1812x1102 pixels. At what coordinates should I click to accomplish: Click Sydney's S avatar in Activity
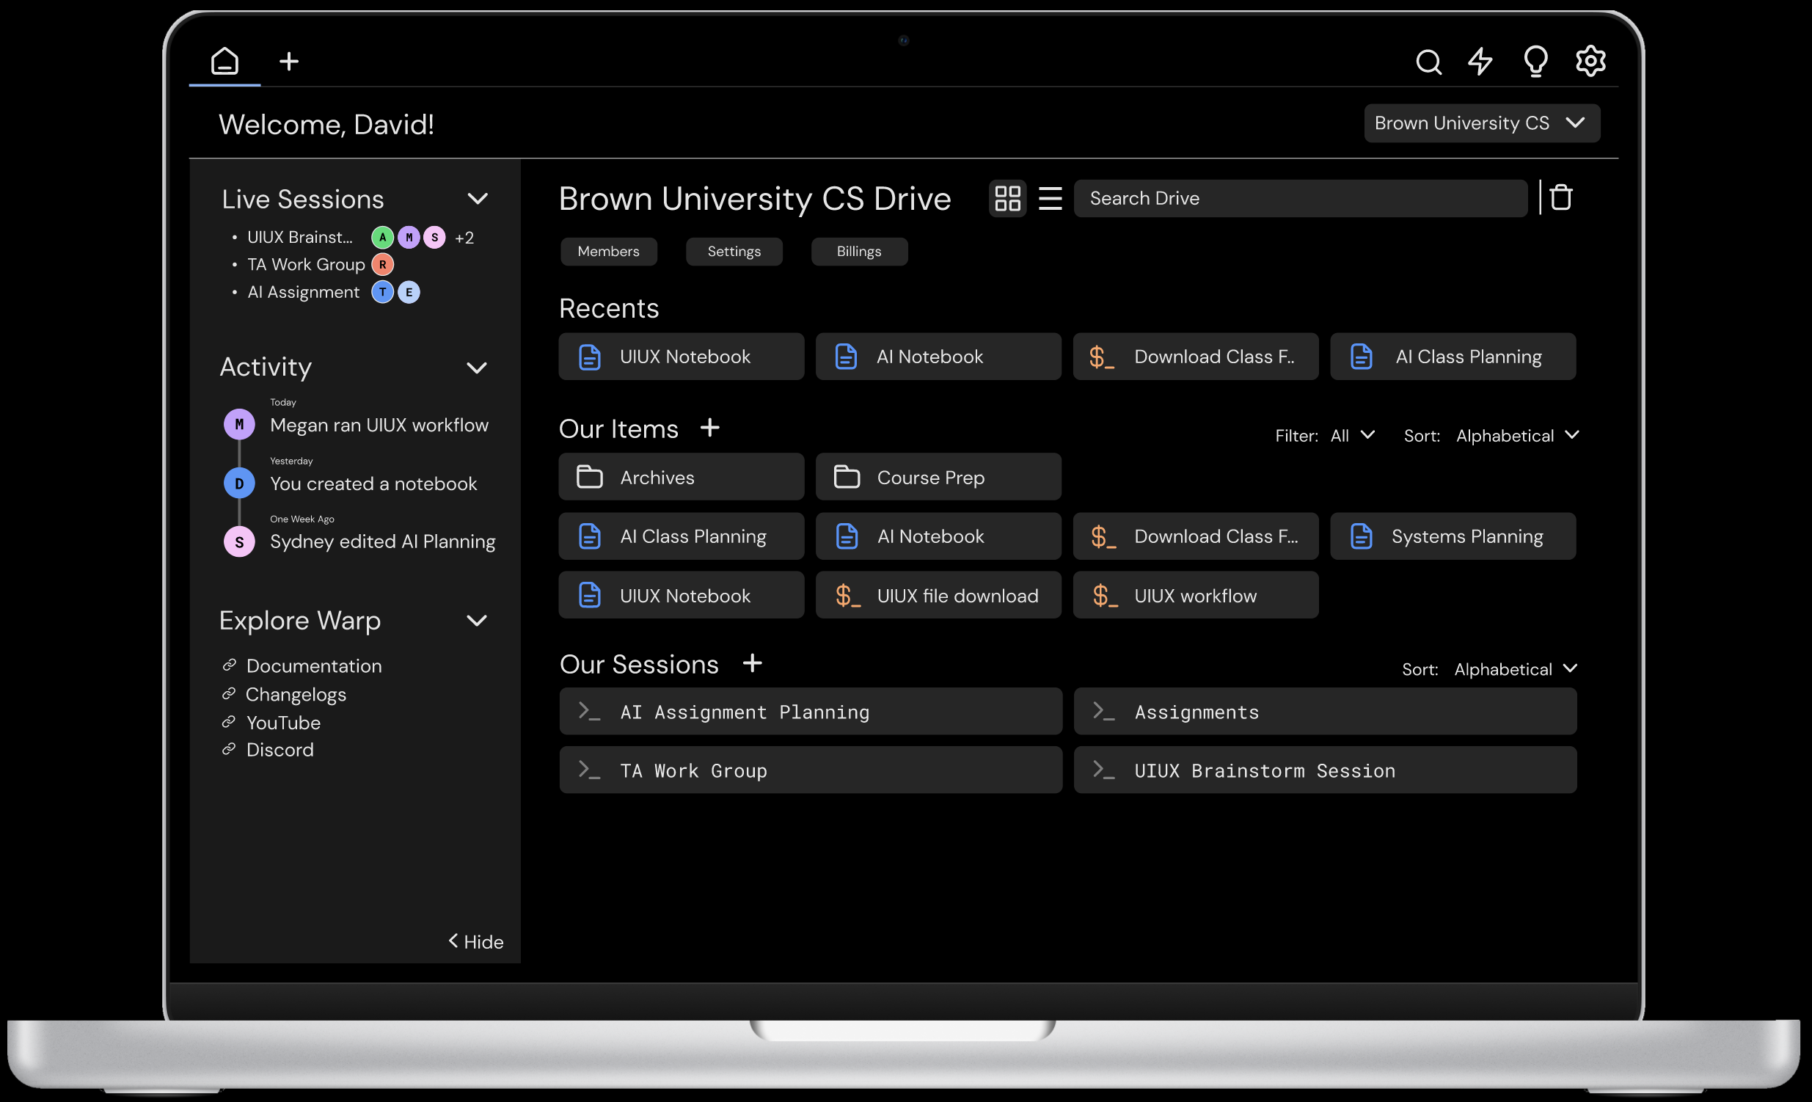click(239, 542)
